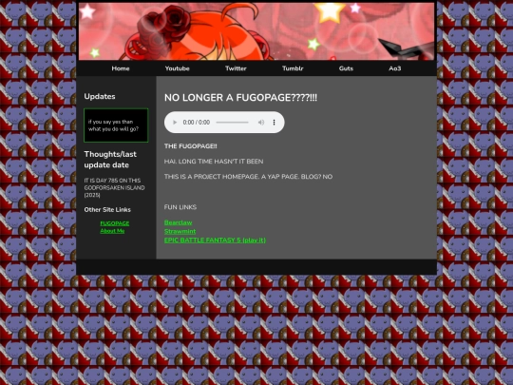Click 'HAI. LONG TIME HASN'T IT BEEN' line
Viewport: 513px width, 385px height.
(214, 162)
